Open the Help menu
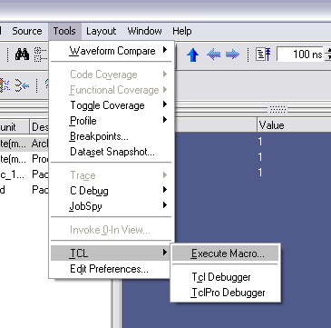331x328 pixels. (x=181, y=31)
